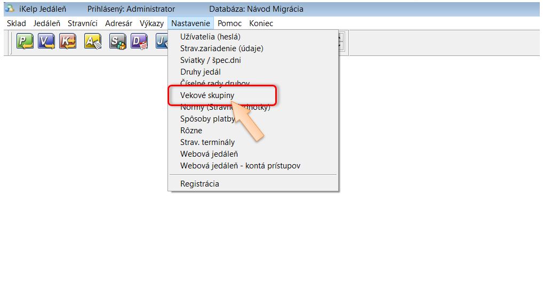Viewport: 543px width, 291px height.
Task: Select Sviatky / špec.dni option
Action: pyautogui.click(x=210, y=60)
